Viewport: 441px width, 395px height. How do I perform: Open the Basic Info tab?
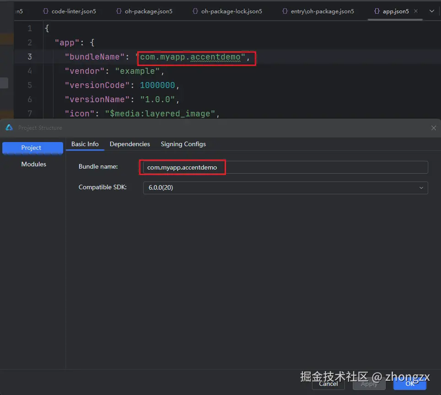click(85, 144)
